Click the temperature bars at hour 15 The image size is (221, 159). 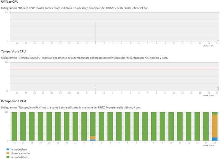[218, 89]
